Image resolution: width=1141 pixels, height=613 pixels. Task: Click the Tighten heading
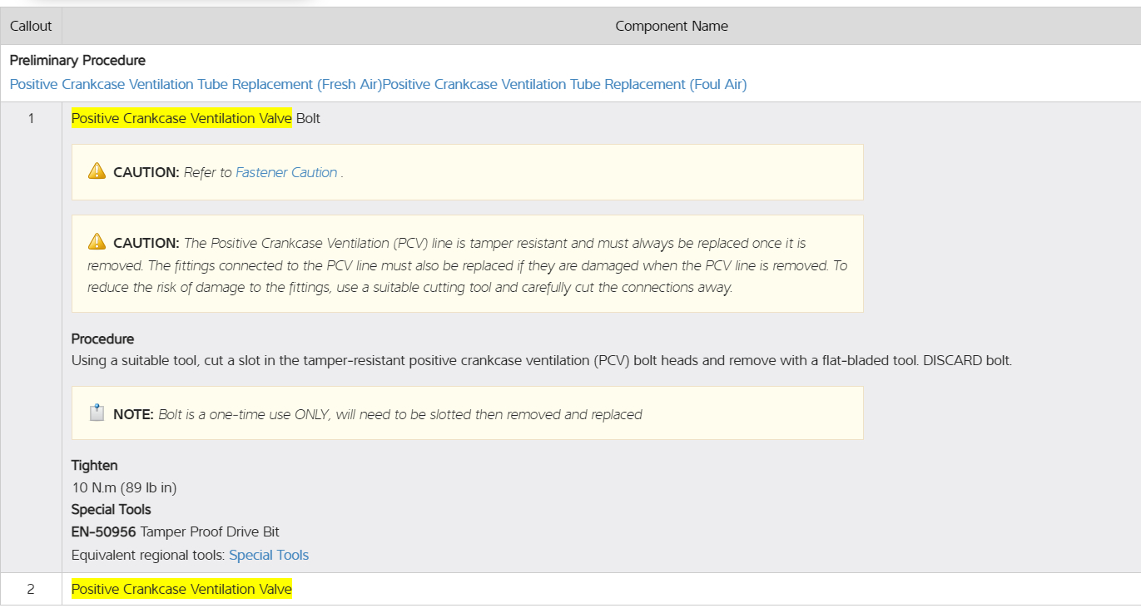pyautogui.click(x=94, y=466)
